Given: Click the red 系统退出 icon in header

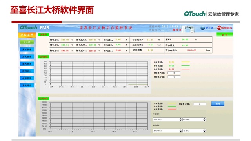Looking at the screenshot, I should coord(219,28).
